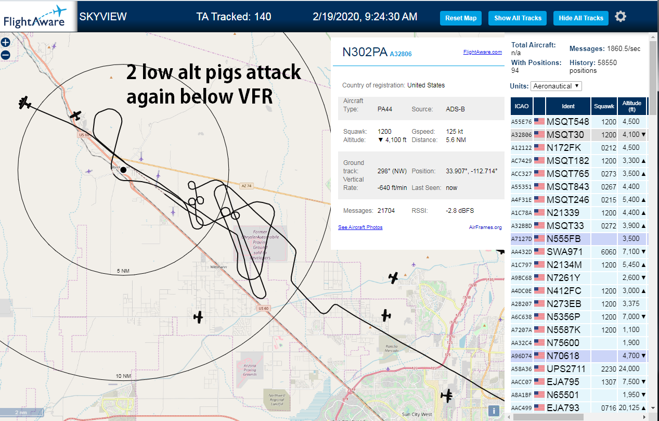The height and width of the screenshot is (421, 659).
Task: Click the US flag in UPS2711 row
Action: 539,369
